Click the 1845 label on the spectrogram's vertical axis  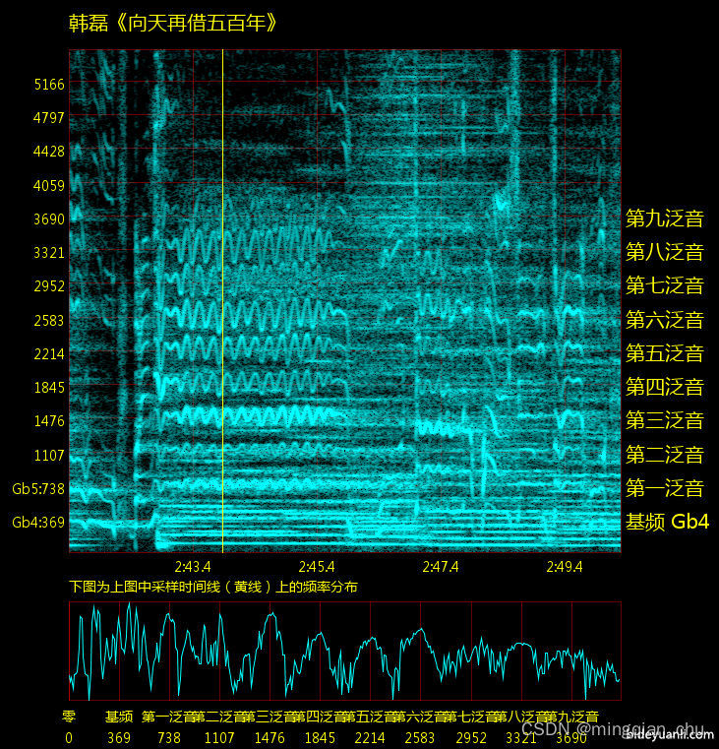(49, 388)
